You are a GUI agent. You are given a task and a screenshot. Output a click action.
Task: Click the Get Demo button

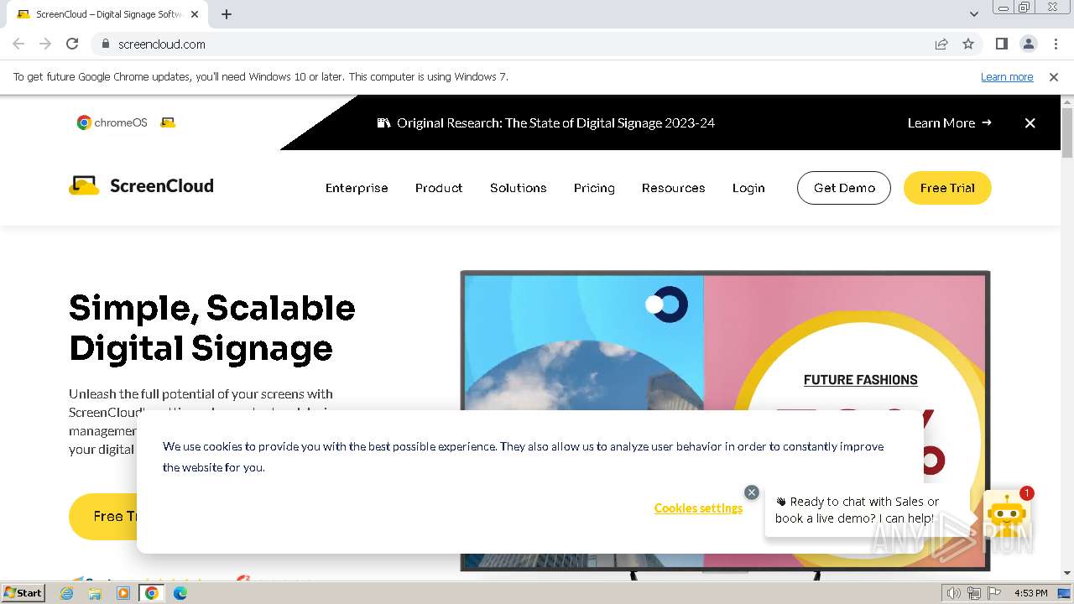[844, 188]
